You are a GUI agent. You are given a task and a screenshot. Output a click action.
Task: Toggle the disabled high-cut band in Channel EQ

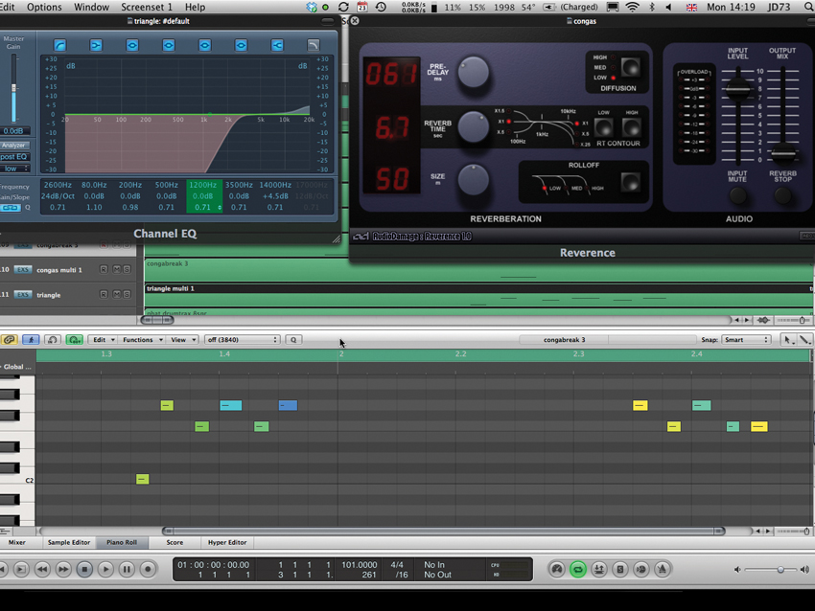coord(313,45)
